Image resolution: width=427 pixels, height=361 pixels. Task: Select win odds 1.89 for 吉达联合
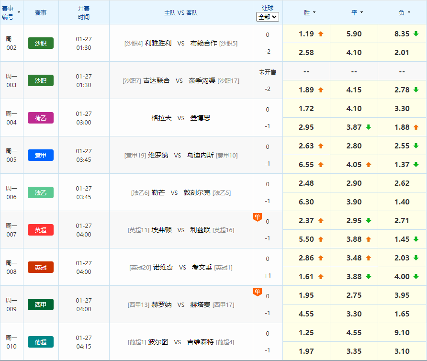pos(306,90)
